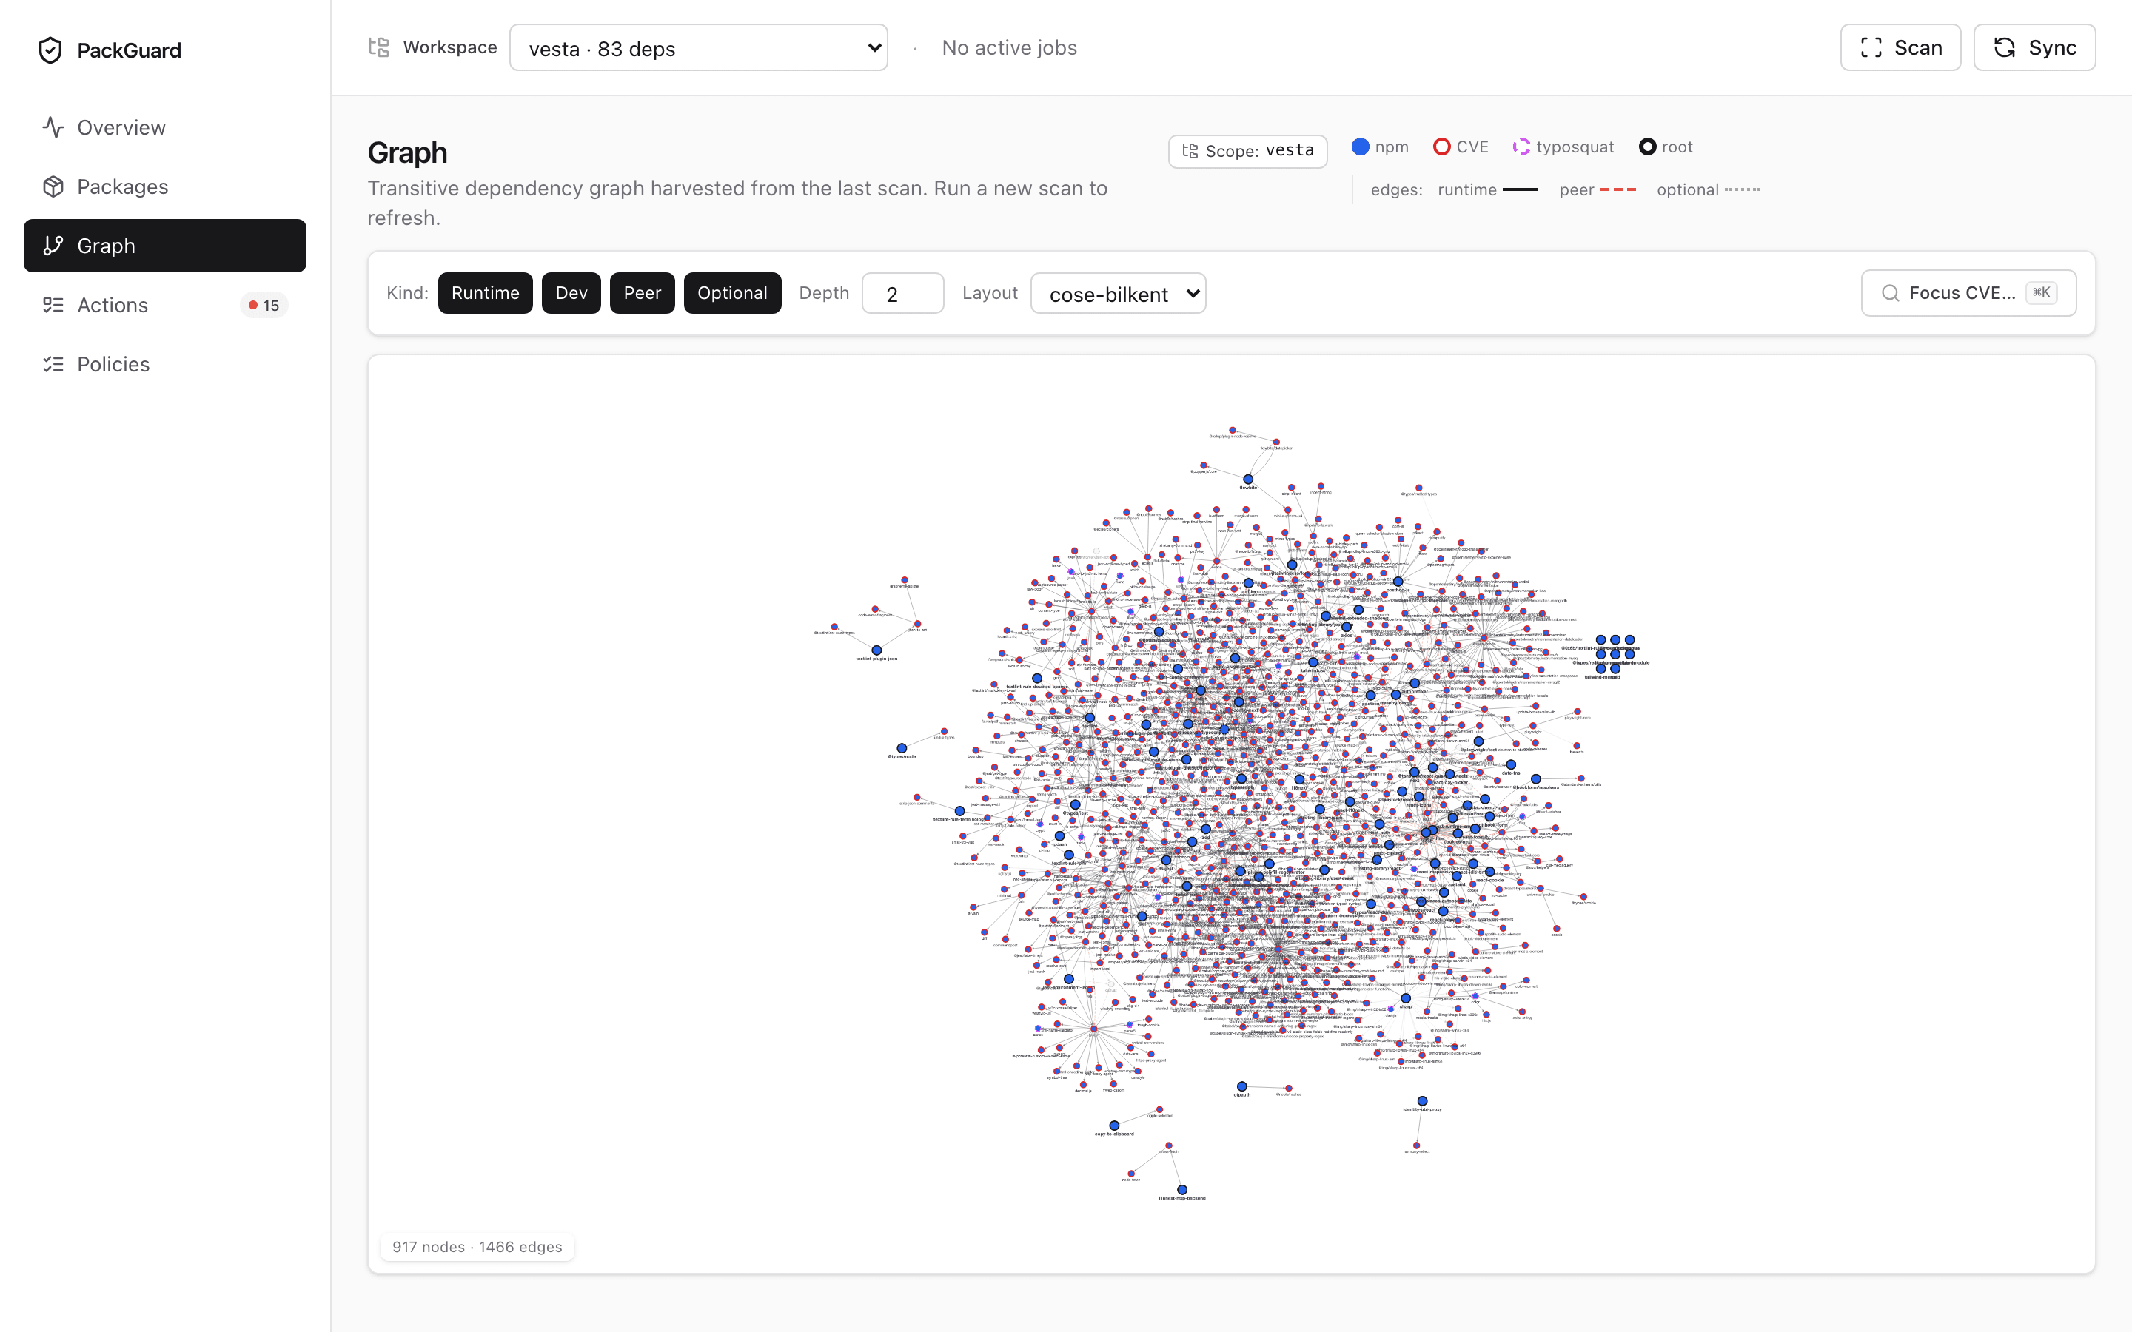2132x1332 pixels.
Task: Open the Layout cose-bilkent dropdown
Action: tap(1118, 293)
